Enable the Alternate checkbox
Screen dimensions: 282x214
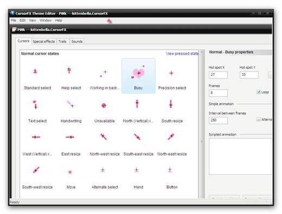click(259, 119)
